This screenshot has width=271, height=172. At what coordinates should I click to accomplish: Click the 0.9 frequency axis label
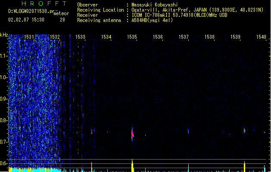(3, 99)
